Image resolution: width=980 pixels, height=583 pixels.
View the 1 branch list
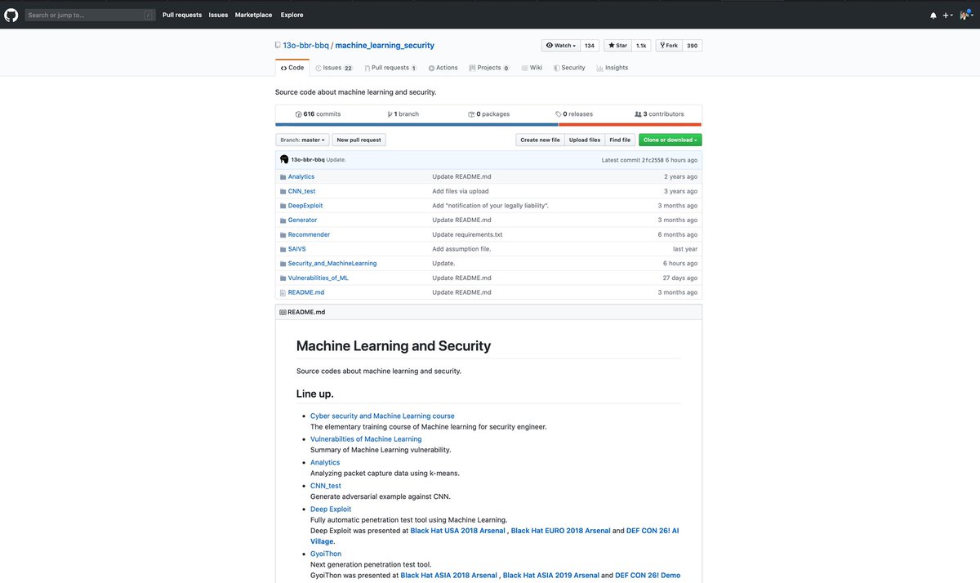coord(403,114)
